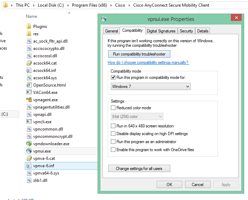Click the AnyConnect icon in Properties title bar
This screenshot has height=200, width=248.
coord(104,19)
